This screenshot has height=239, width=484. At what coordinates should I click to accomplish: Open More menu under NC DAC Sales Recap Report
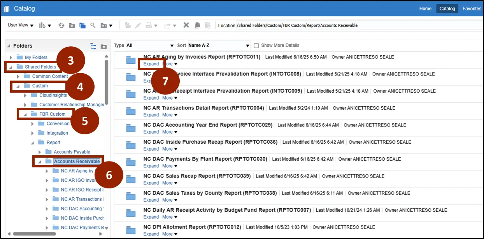coord(170,183)
